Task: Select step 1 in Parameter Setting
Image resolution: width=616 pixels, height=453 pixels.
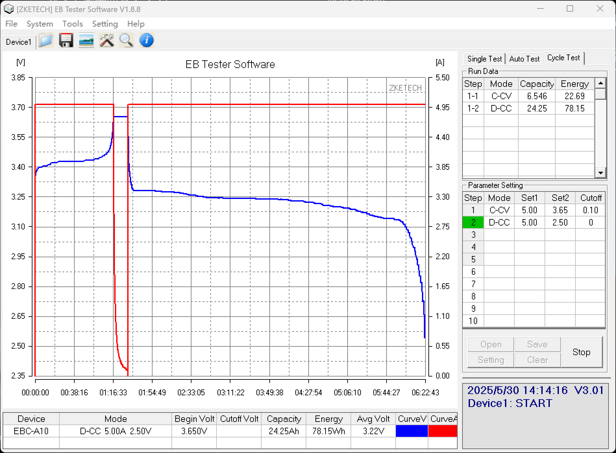Action: pyautogui.click(x=473, y=210)
